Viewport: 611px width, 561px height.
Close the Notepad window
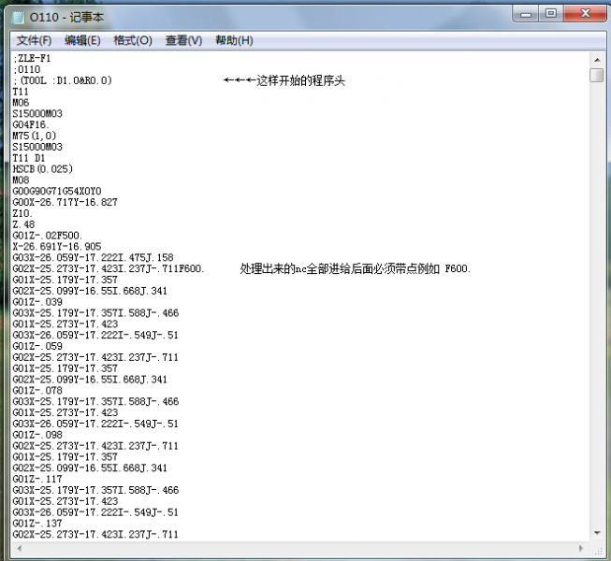click(585, 14)
